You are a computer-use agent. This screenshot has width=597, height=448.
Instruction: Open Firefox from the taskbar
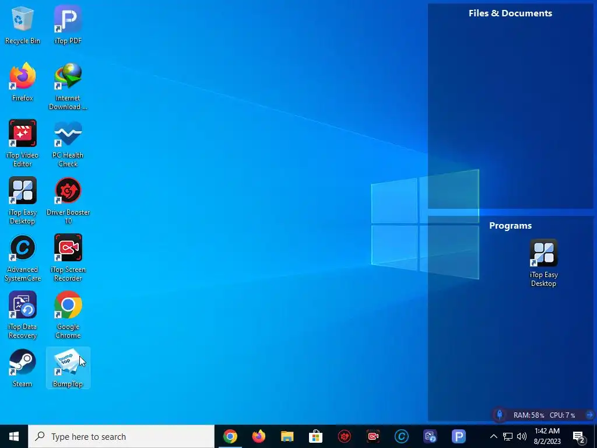pyautogui.click(x=258, y=436)
